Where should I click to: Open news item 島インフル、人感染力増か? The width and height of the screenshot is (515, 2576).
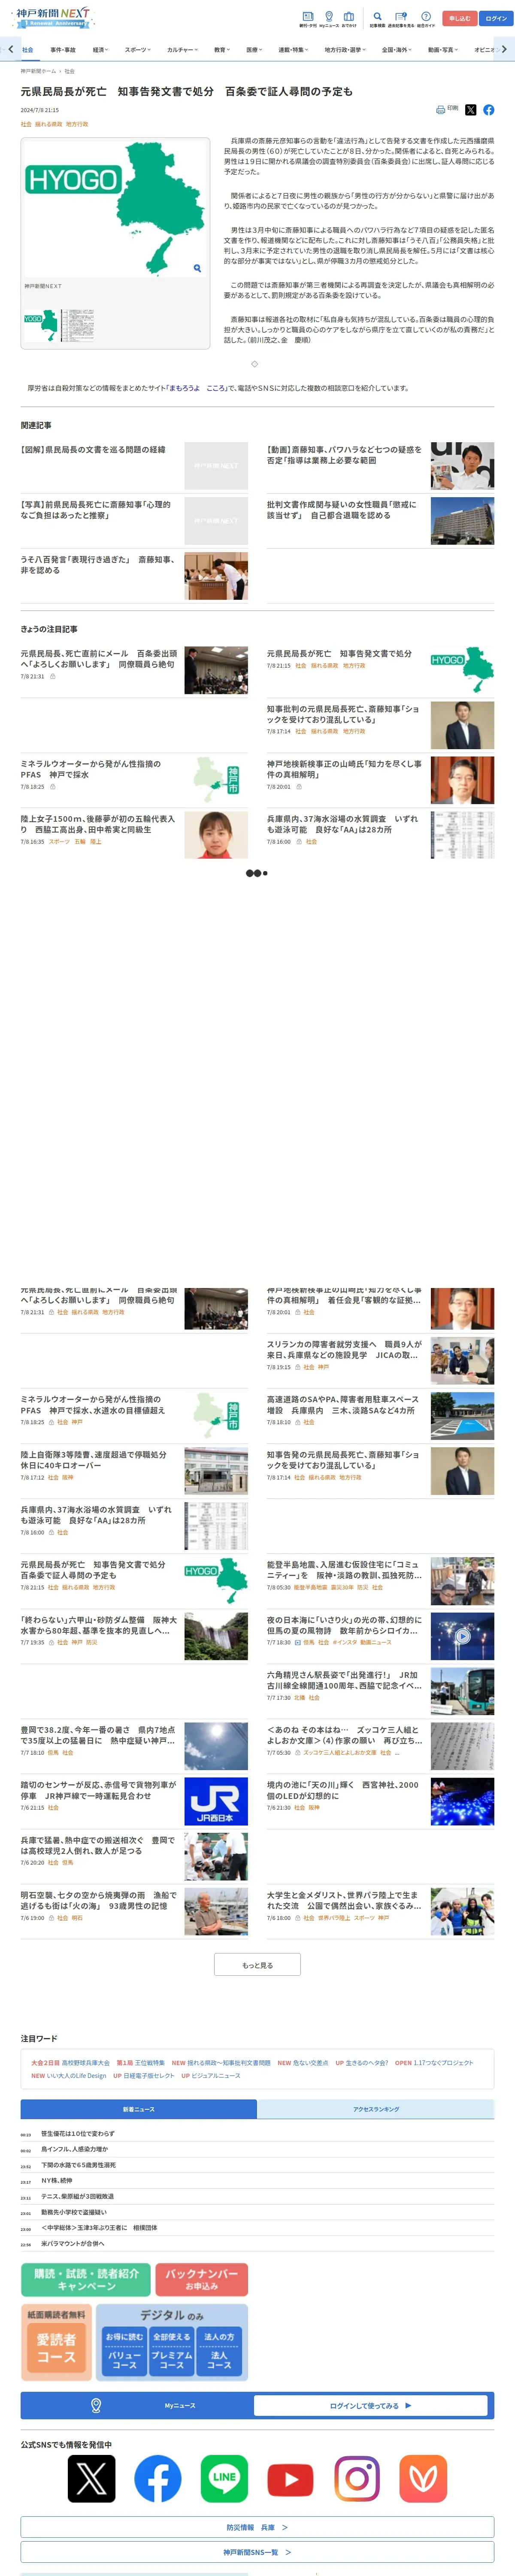pyautogui.click(x=74, y=2149)
